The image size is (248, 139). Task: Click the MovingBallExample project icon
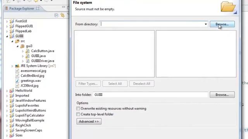12,120
